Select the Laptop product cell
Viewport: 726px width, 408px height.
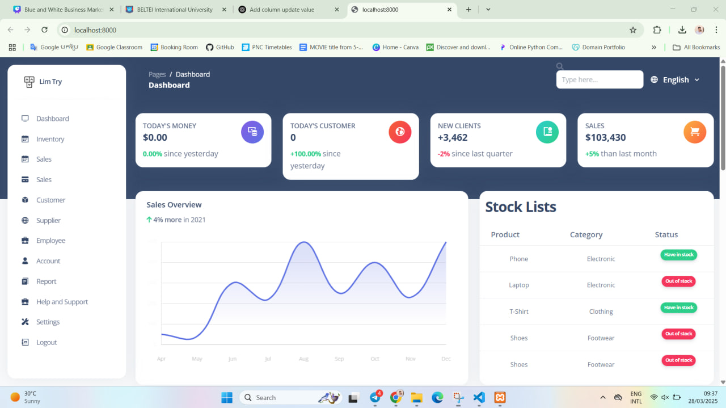(519, 285)
